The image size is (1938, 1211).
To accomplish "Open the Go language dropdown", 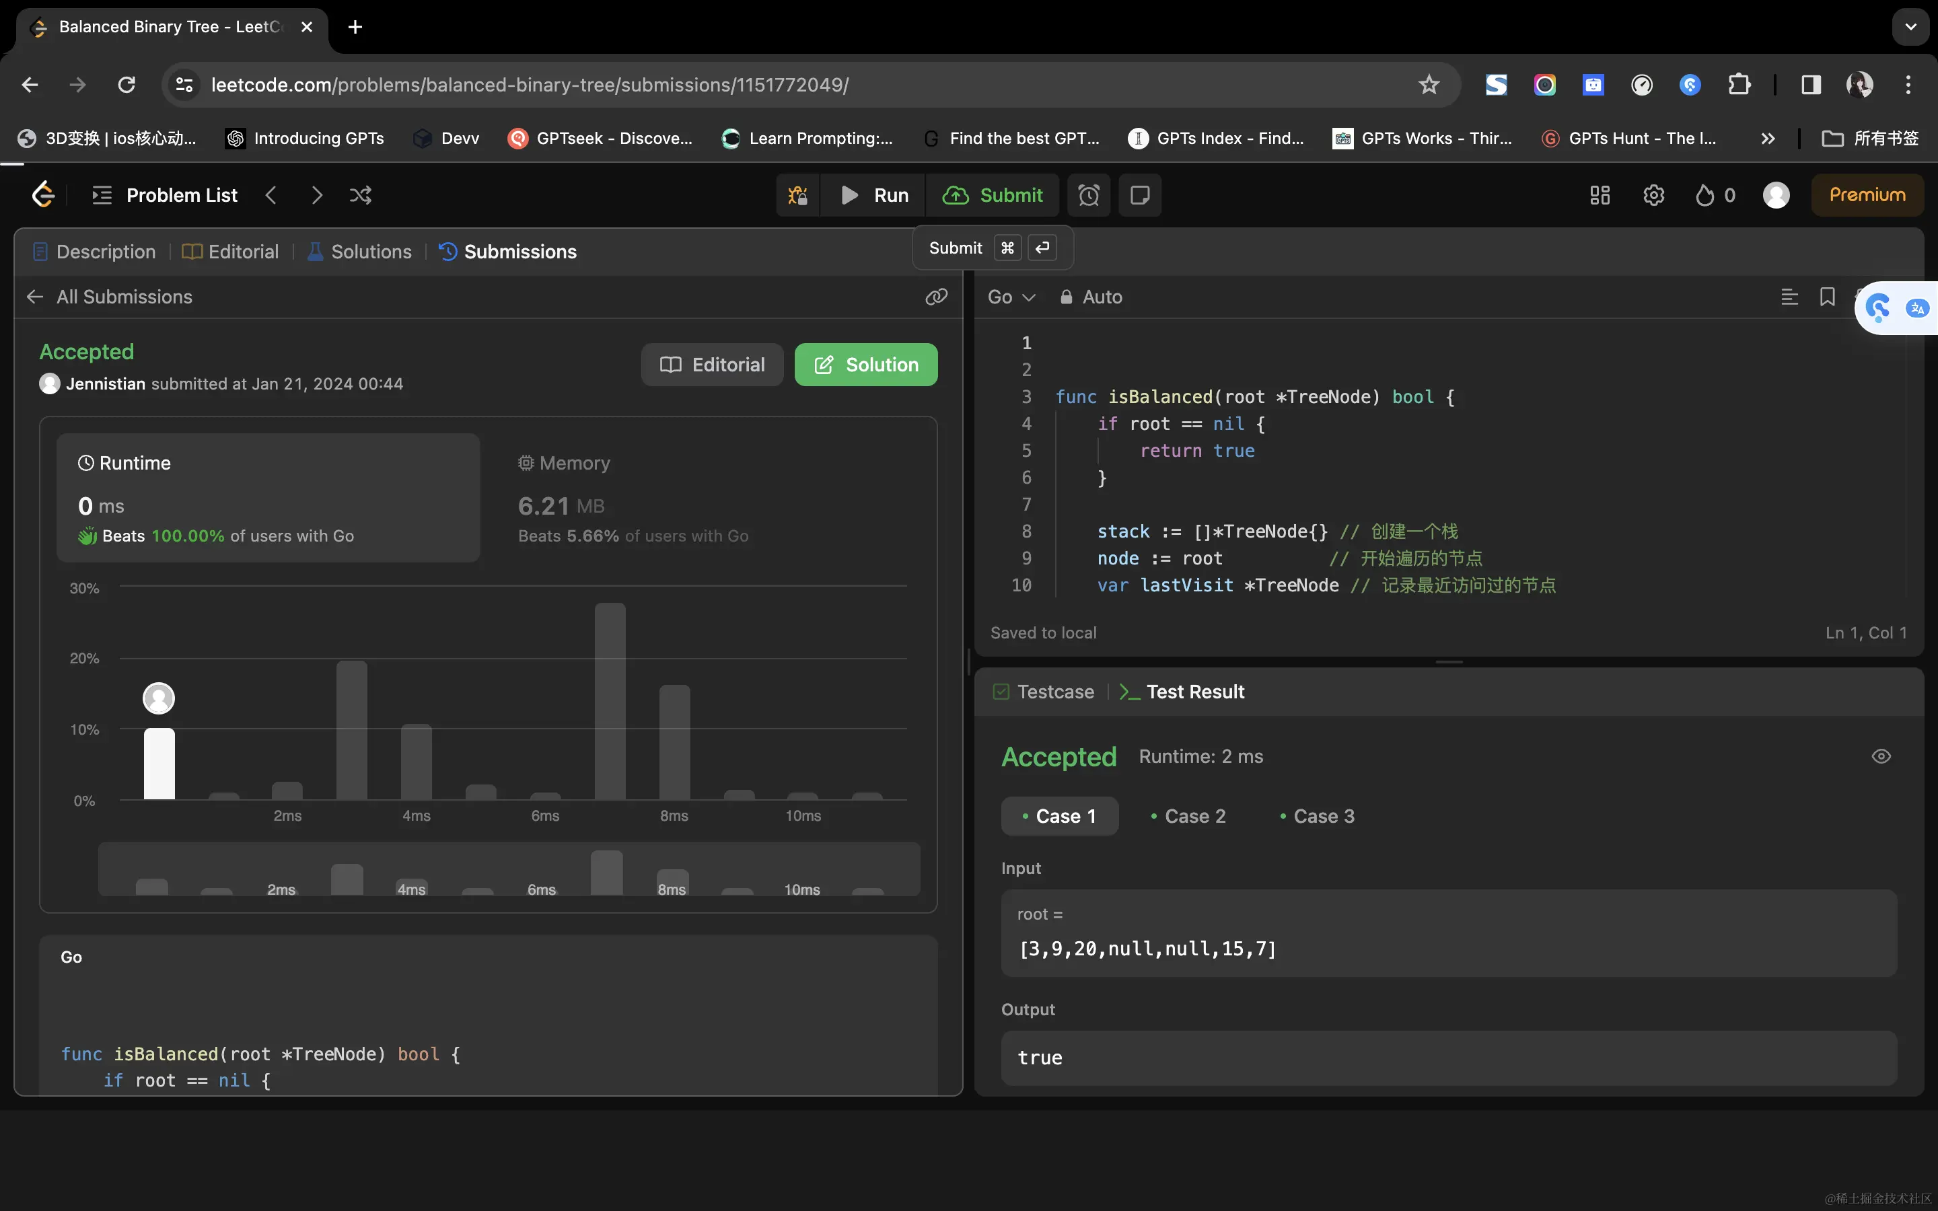I will click(x=1011, y=297).
